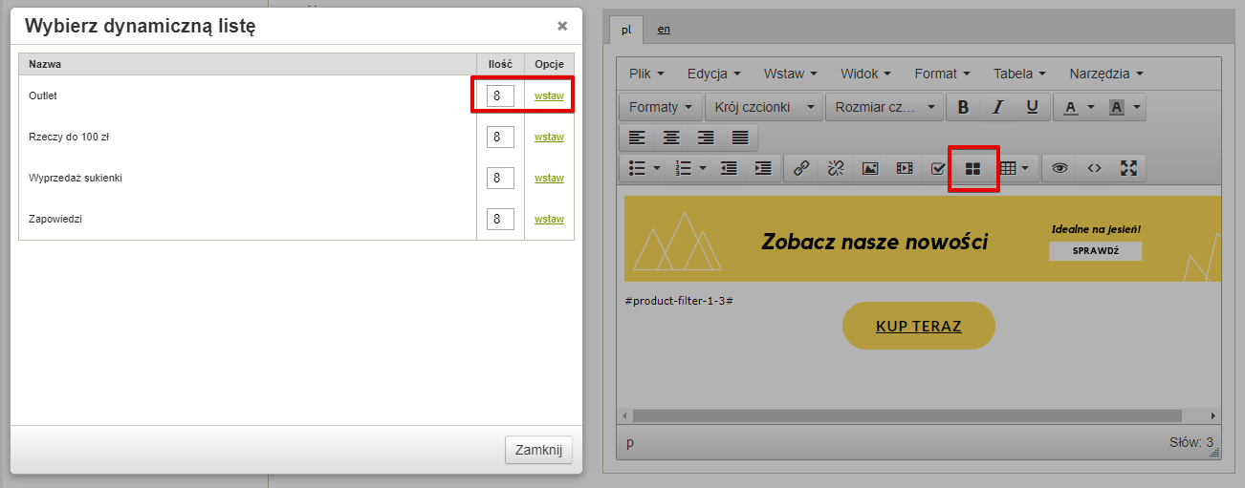Toggle underline formatting in editor
The height and width of the screenshot is (488, 1245).
coord(1032,107)
